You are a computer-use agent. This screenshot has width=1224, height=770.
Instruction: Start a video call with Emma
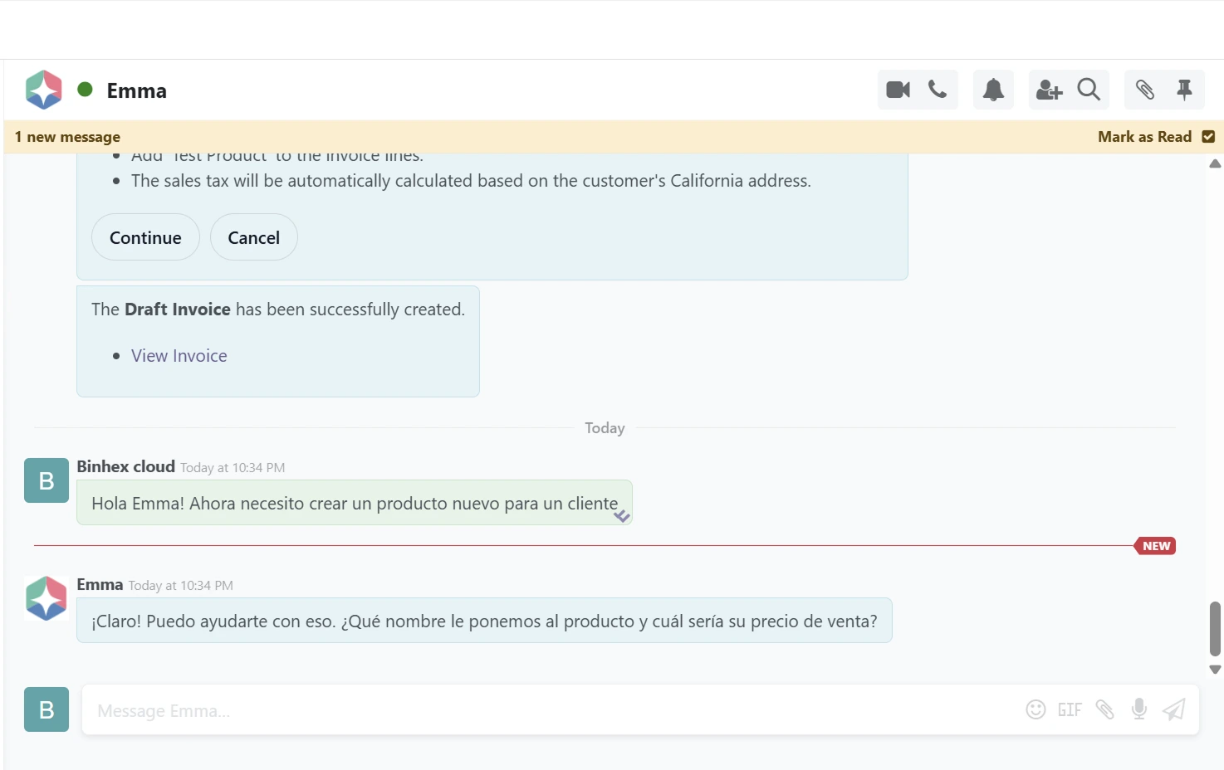point(898,90)
